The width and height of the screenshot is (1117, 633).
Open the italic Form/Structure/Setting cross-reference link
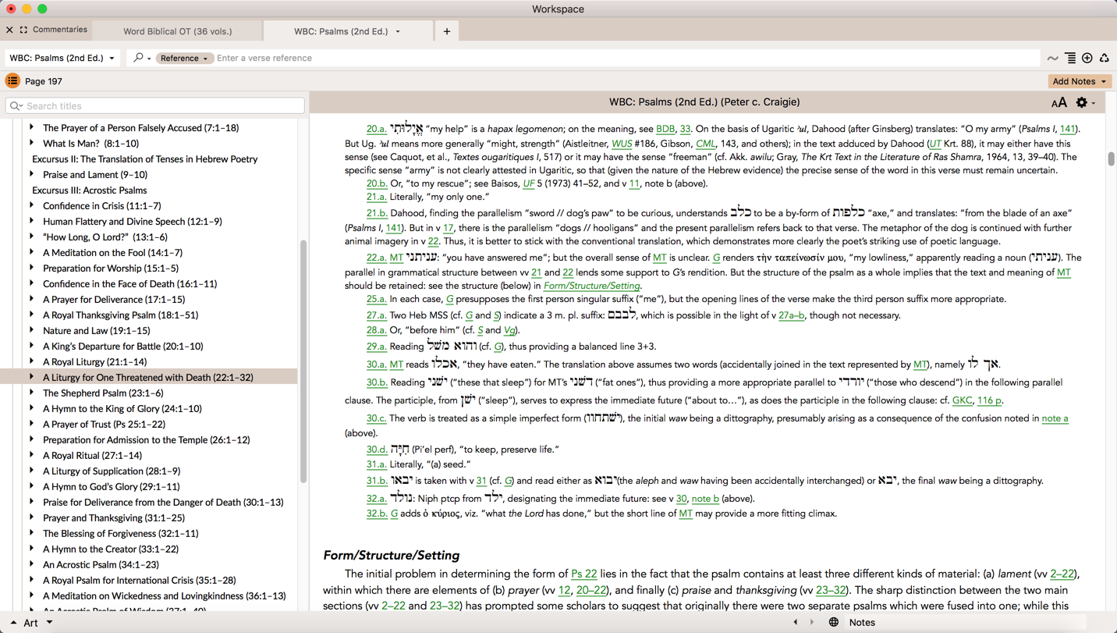(x=592, y=286)
